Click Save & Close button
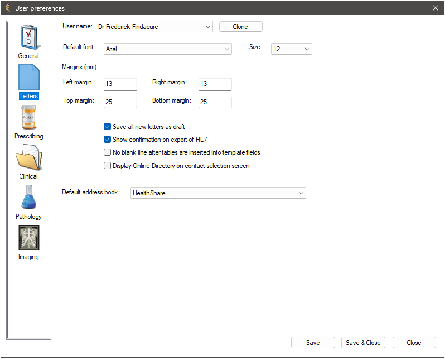 [363, 342]
